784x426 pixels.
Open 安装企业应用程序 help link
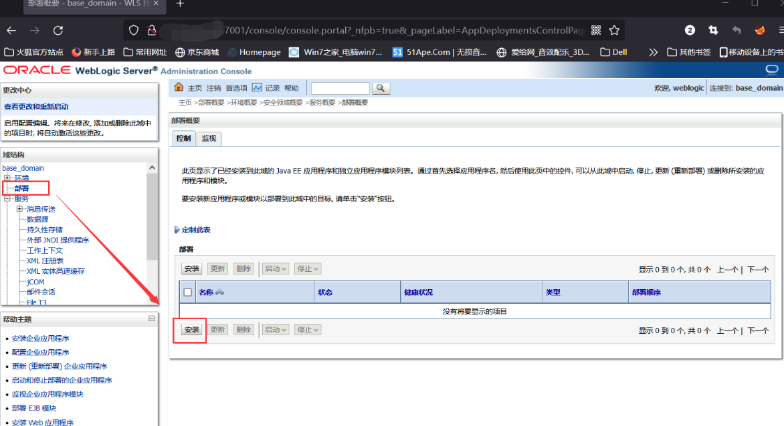point(41,339)
